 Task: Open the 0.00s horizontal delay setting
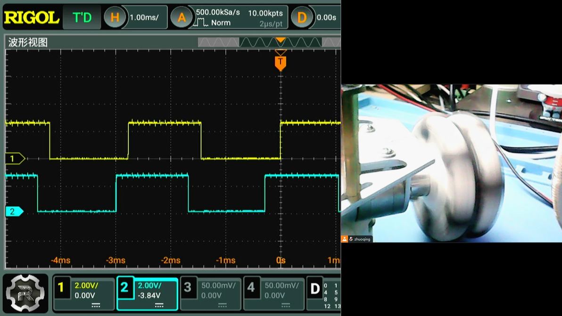(326, 18)
